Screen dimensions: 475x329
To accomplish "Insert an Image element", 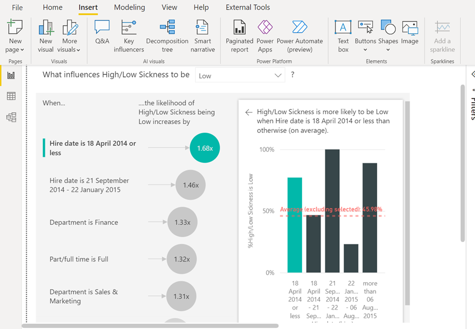I will click(x=410, y=32).
